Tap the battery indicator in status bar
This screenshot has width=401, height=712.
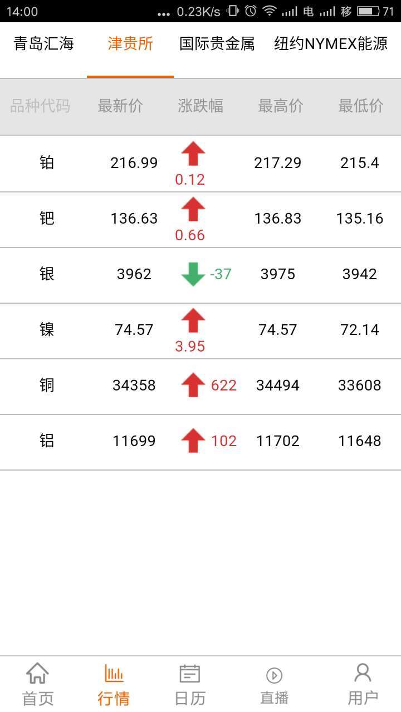point(368,11)
